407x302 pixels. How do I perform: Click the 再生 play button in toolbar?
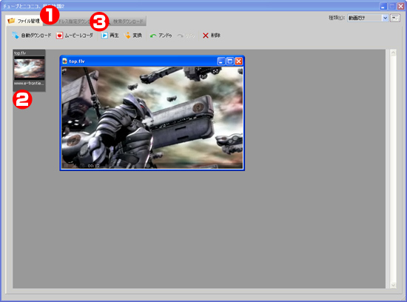110,36
